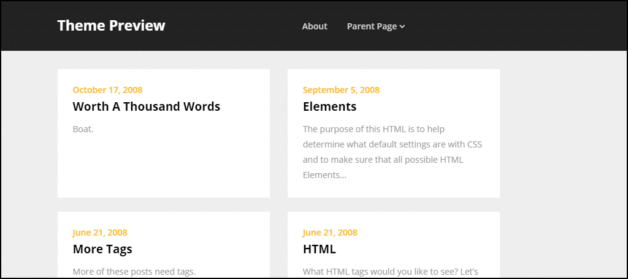This screenshot has width=628, height=279.
Task: Expand the Parent Page dropdown chevron
Action: click(x=402, y=27)
